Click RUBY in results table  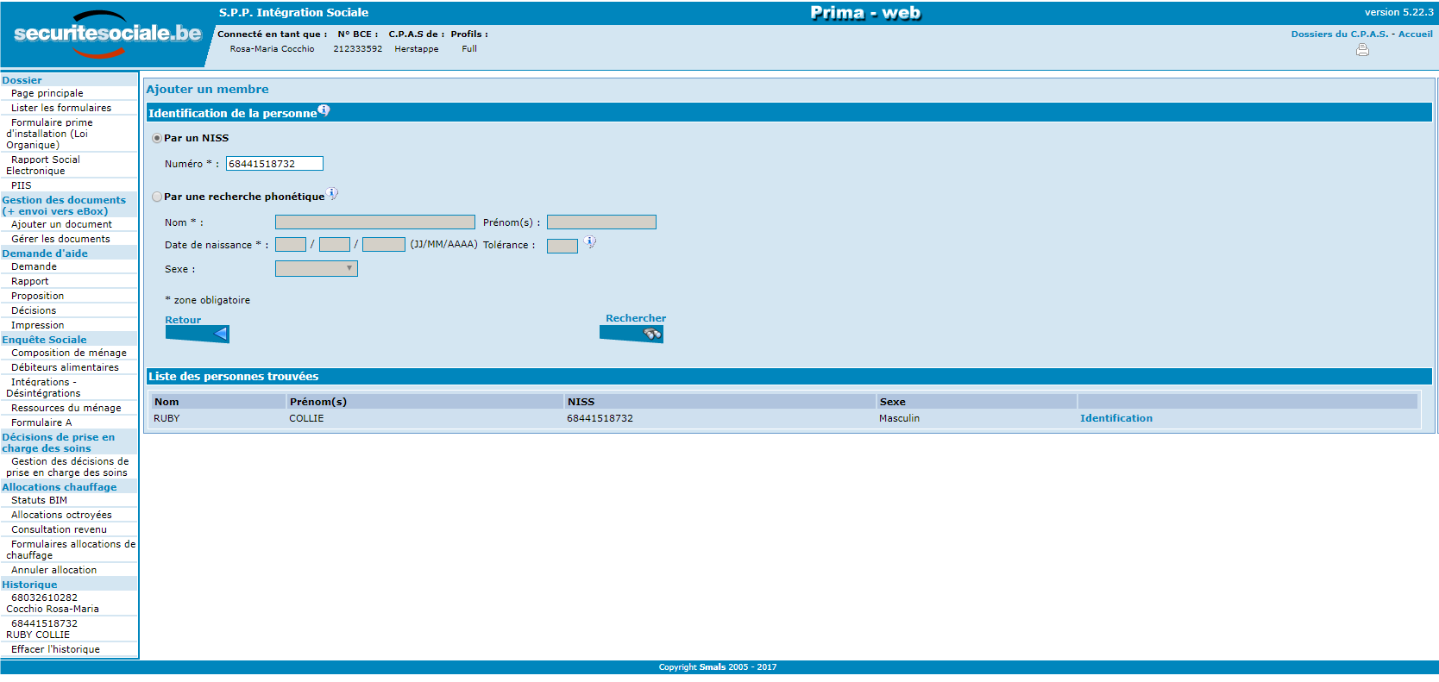pos(167,418)
